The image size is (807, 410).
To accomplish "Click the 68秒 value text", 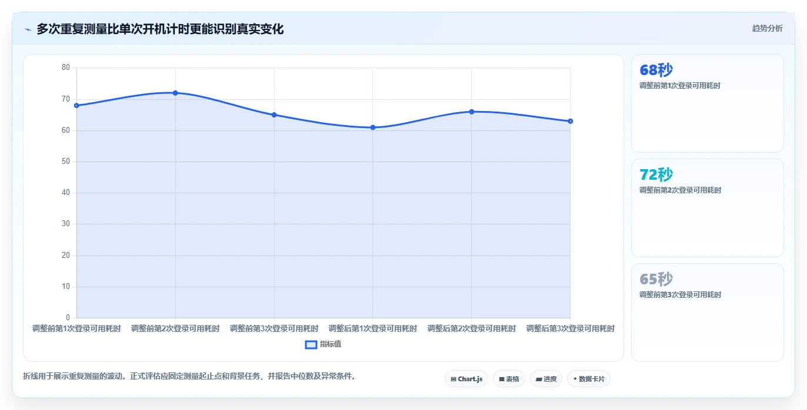I will coord(656,70).
